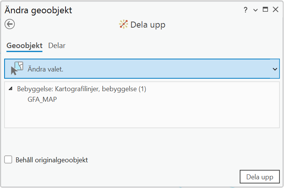284x188 pixels.
Task: Go back with the back arrow icon
Action: (9, 24)
